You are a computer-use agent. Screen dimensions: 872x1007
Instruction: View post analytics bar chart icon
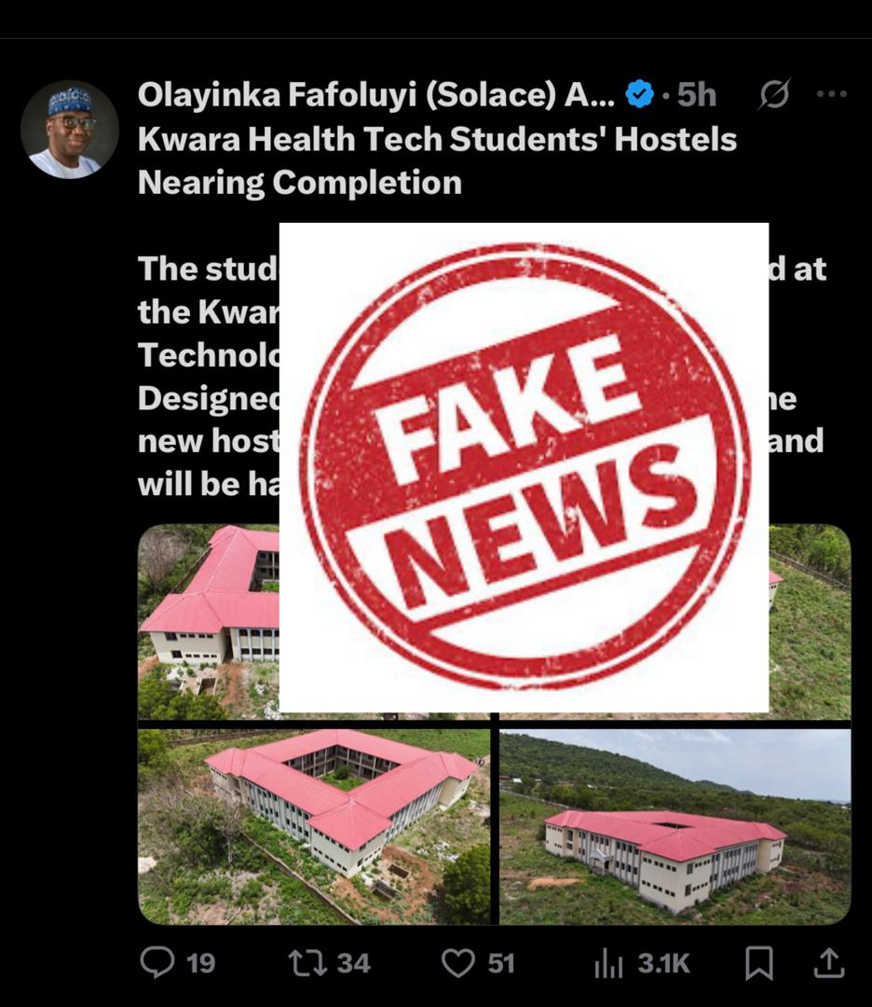pyautogui.click(x=608, y=963)
